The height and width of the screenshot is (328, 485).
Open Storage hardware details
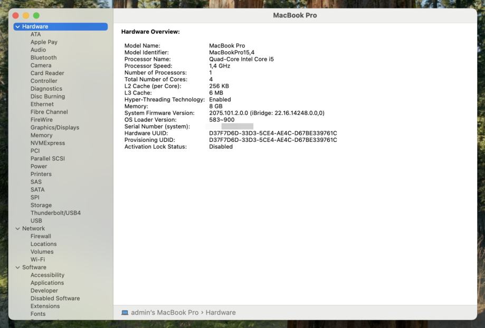[x=41, y=205]
